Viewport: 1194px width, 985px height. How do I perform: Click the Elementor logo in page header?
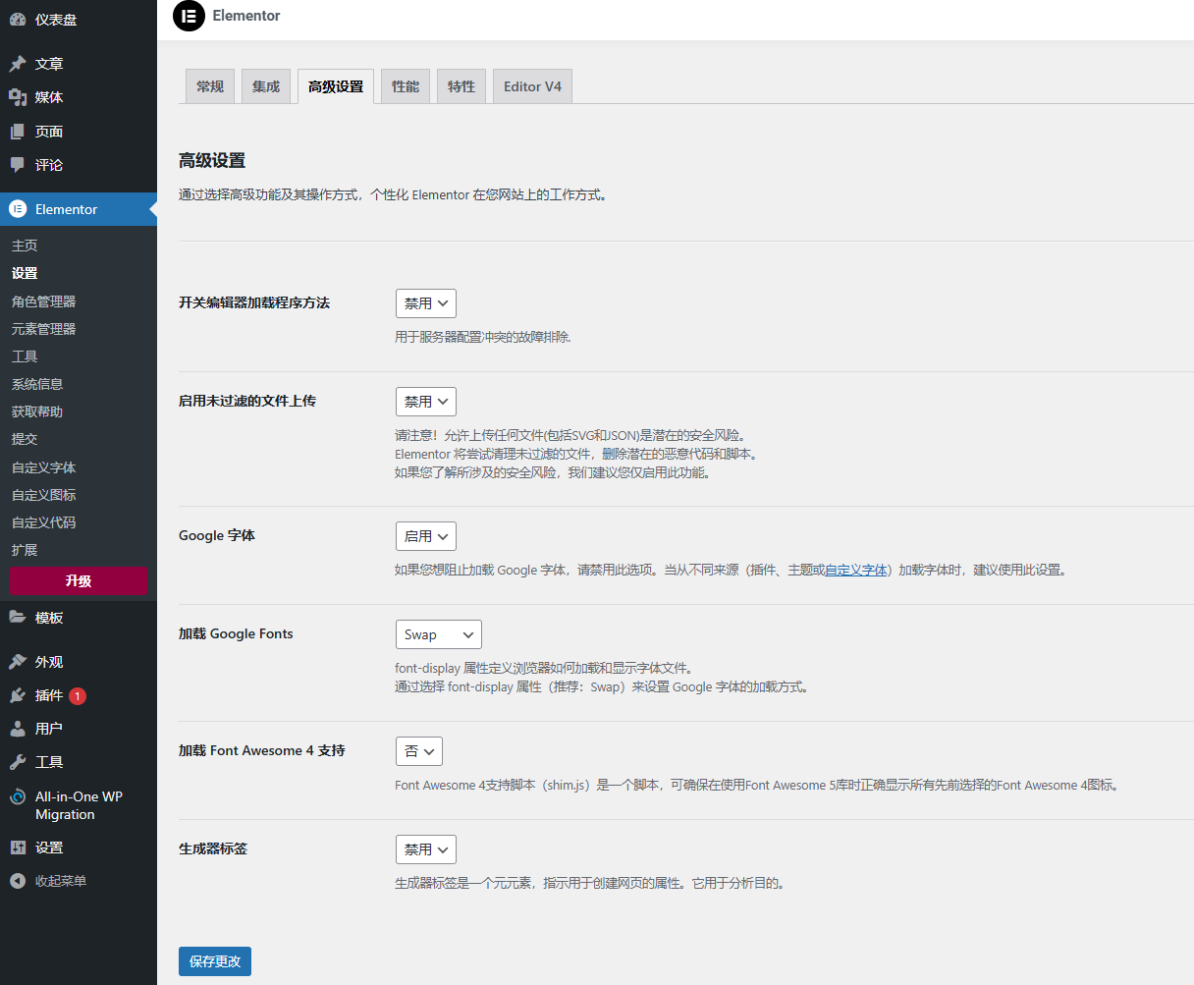pos(189,16)
